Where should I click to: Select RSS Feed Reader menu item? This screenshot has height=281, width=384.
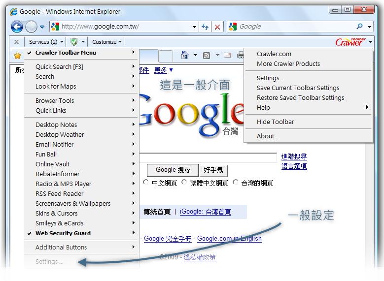pos(81,193)
